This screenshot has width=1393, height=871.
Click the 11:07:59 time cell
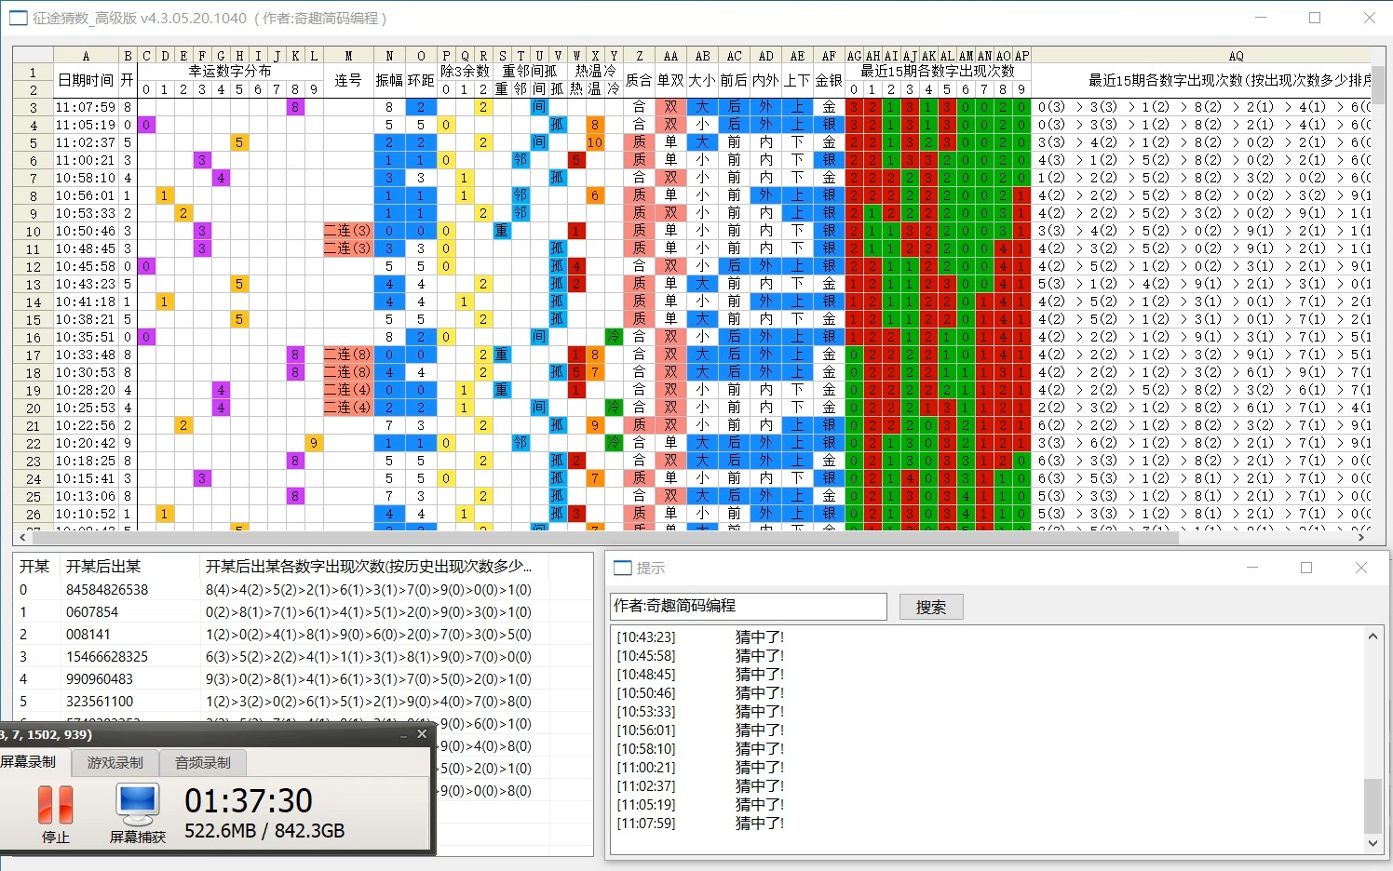[x=86, y=108]
